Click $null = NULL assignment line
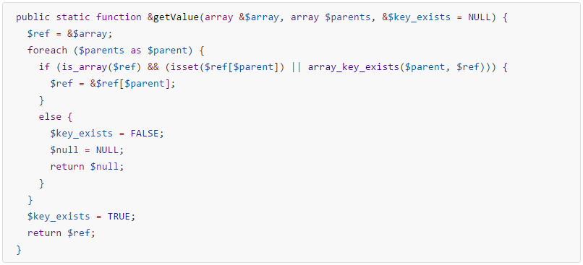583x265 pixels. point(87,150)
